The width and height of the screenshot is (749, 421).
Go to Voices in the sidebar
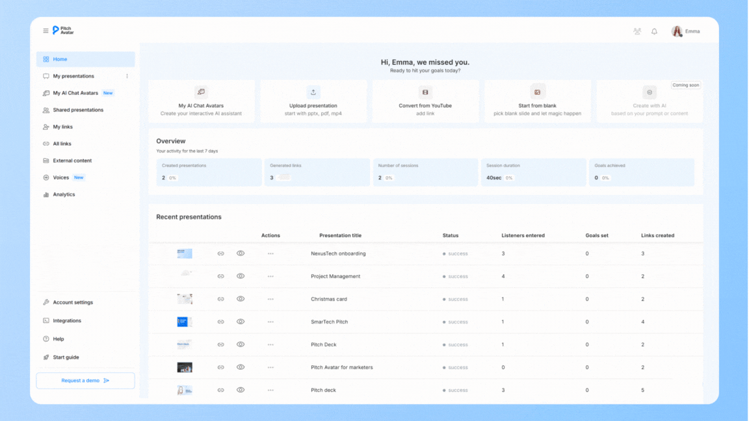pos(61,177)
